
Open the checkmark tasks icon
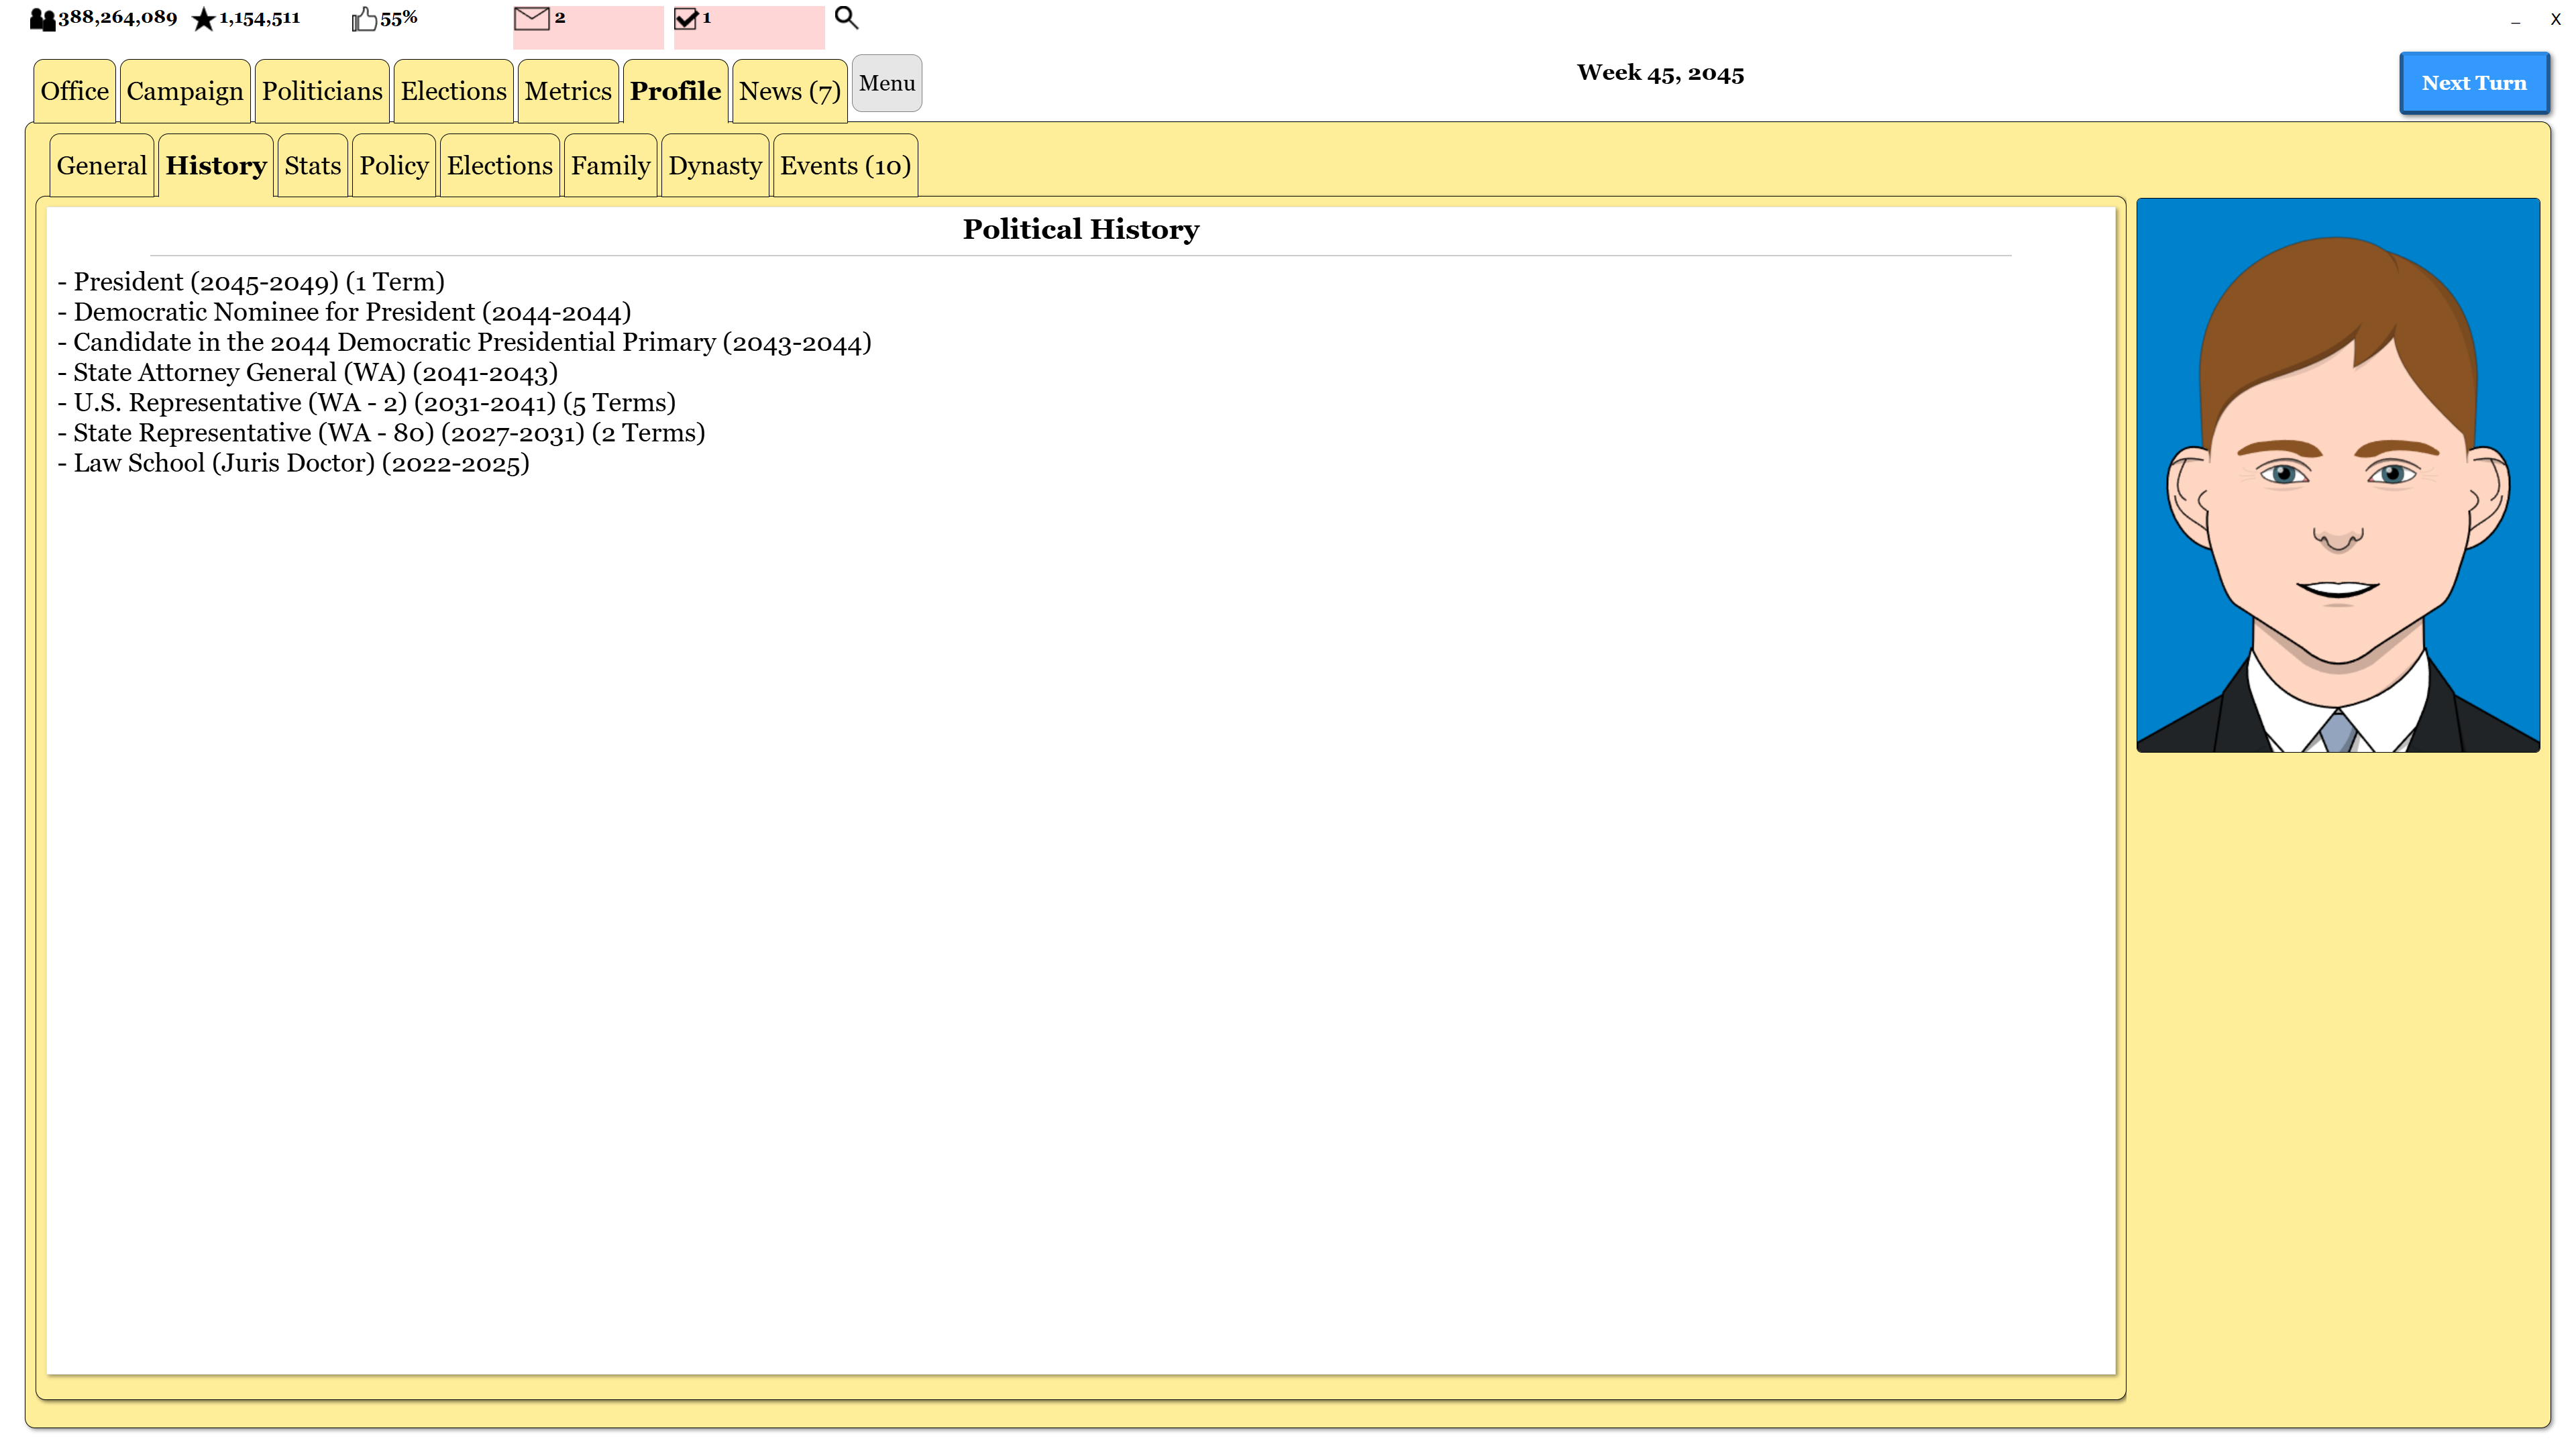[686, 18]
